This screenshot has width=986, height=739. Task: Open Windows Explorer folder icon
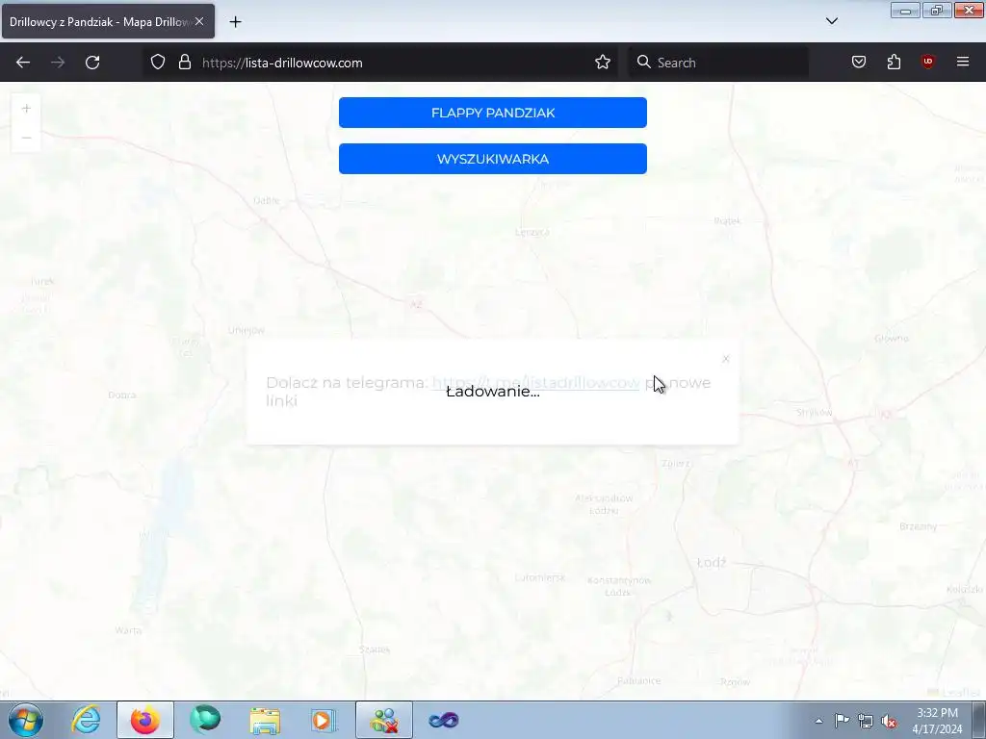tap(265, 720)
